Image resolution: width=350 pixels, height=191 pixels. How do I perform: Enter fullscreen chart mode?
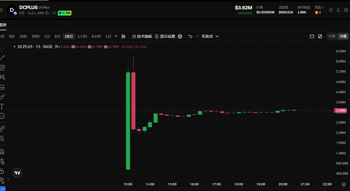320,36
